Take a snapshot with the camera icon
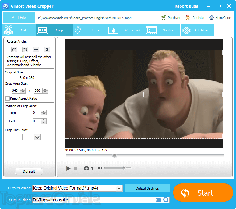236x209 pixels. [x=86, y=168]
